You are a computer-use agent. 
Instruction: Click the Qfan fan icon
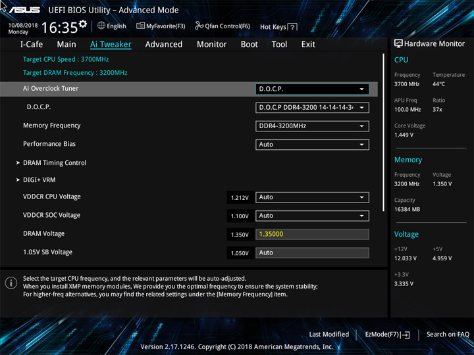(x=199, y=26)
